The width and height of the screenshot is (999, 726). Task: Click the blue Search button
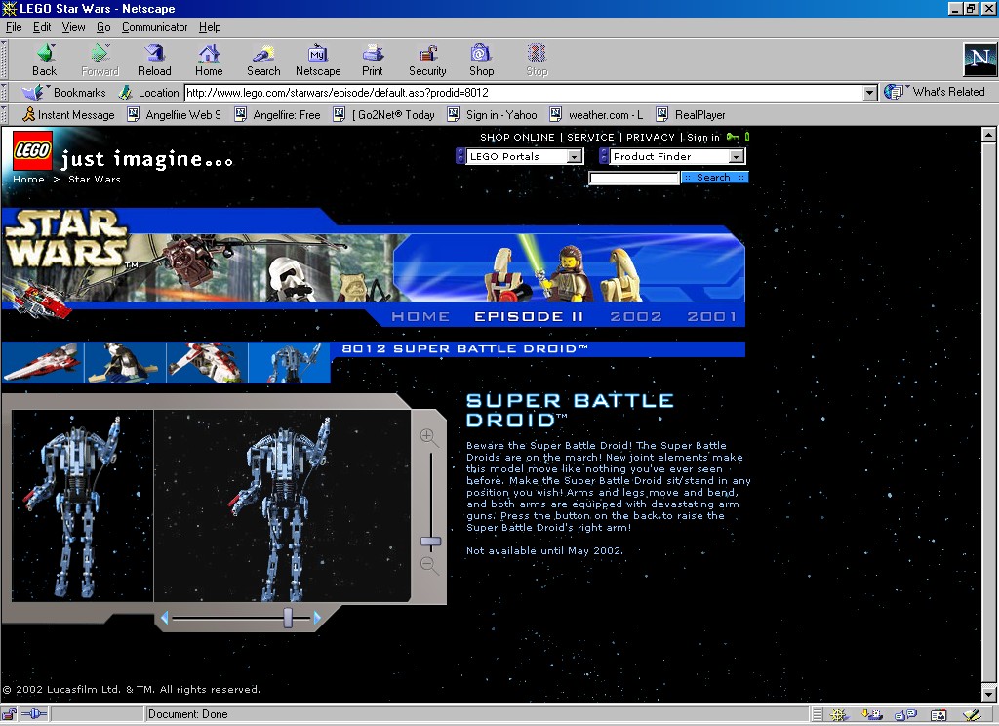coord(714,178)
